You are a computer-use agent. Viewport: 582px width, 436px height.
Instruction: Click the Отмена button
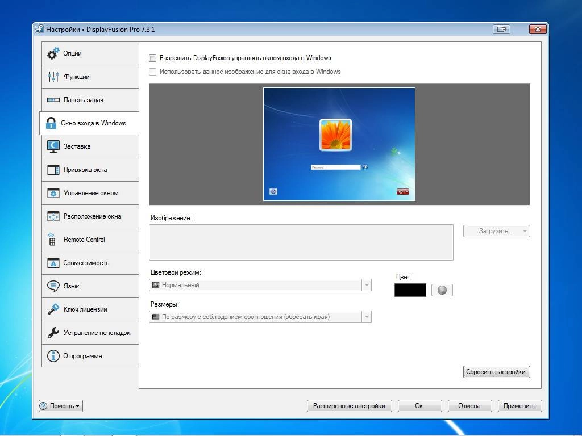click(x=470, y=406)
